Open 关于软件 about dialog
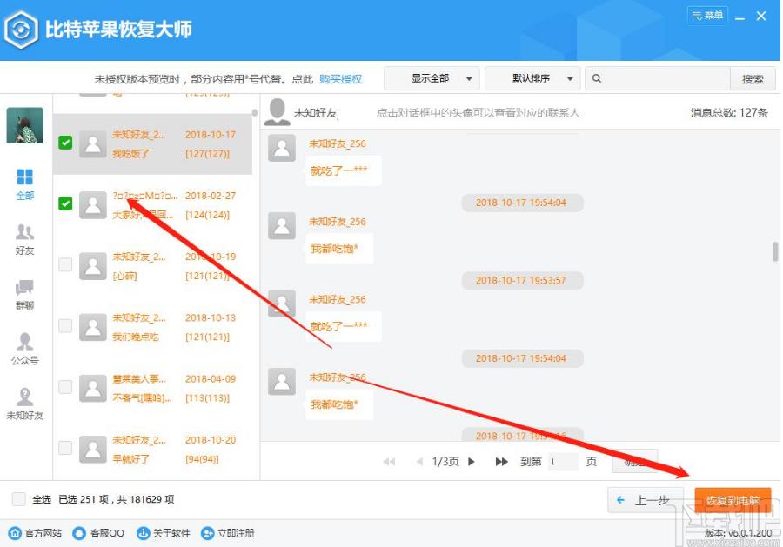 [x=164, y=533]
